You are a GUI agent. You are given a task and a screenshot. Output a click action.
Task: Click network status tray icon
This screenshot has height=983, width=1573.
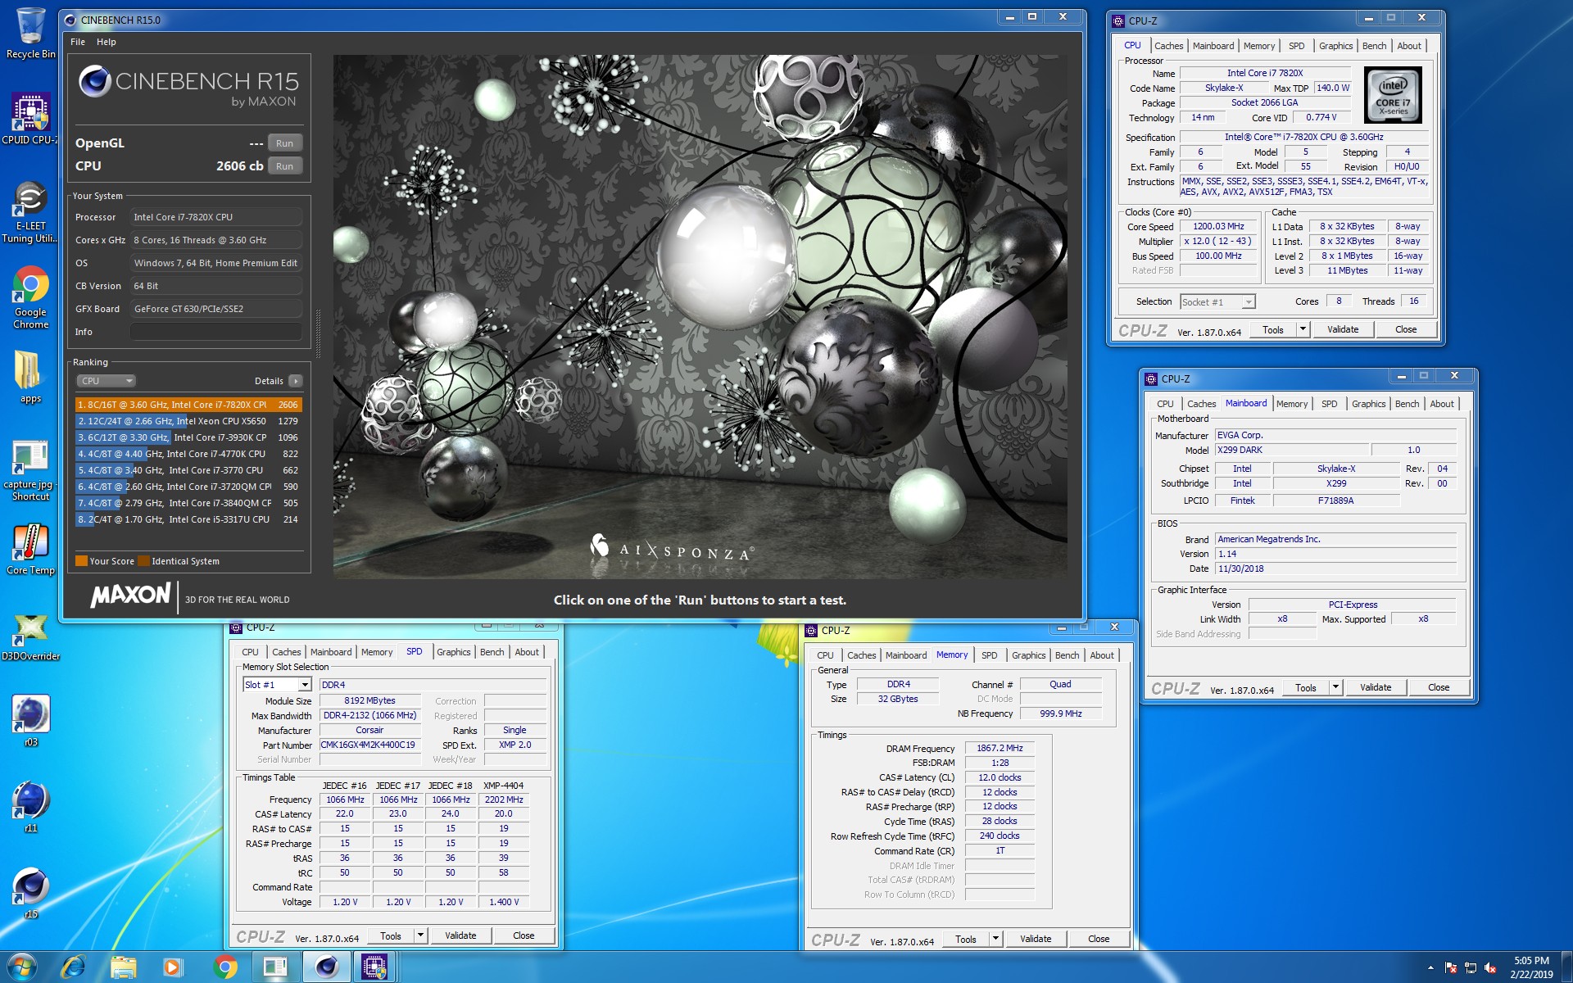(x=1471, y=967)
